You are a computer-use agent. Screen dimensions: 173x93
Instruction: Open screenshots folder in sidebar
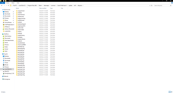coord(7,31)
